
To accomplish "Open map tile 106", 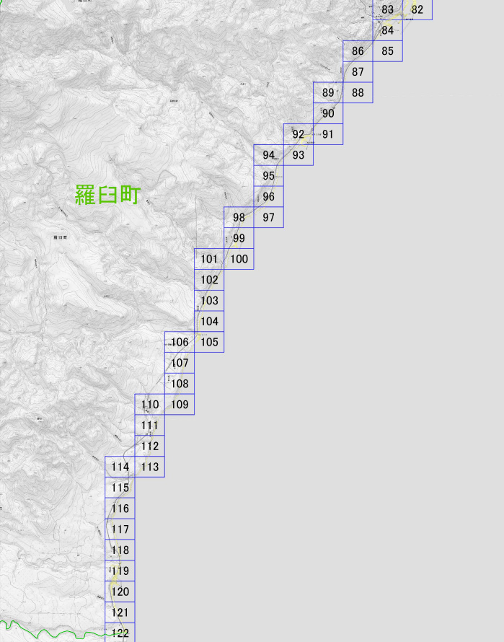I will [180, 343].
